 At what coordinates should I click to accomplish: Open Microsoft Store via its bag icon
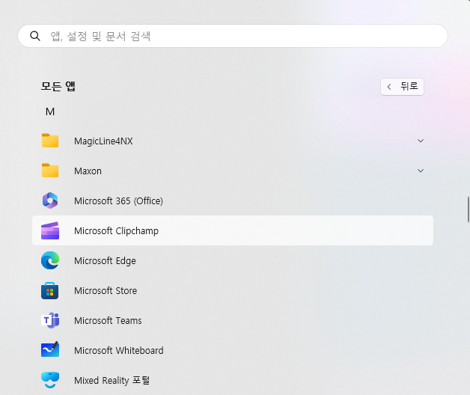pyautogui.click(x=50, y=290)
